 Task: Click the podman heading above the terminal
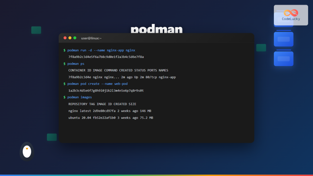click(x=157, y=29)
